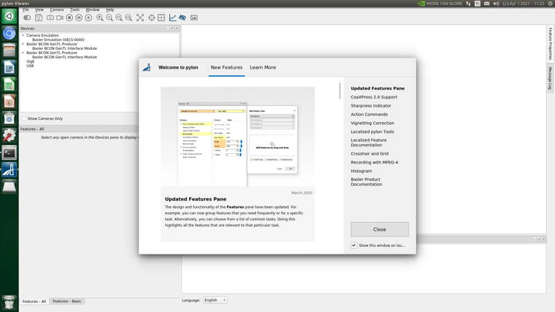The image size is (555, 312).
Task: Select the New Features tab
Action: pos(227,67)
